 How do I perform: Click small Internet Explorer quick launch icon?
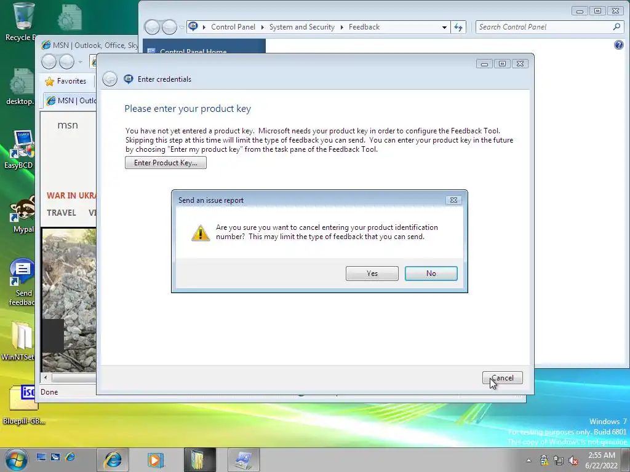pos(70,457)
